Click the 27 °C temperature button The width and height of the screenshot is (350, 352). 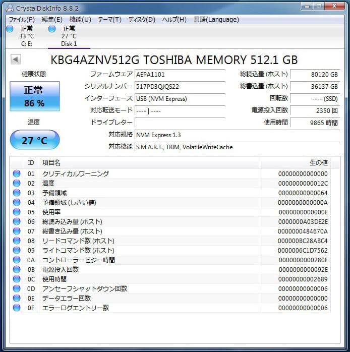tap(35, 140)
